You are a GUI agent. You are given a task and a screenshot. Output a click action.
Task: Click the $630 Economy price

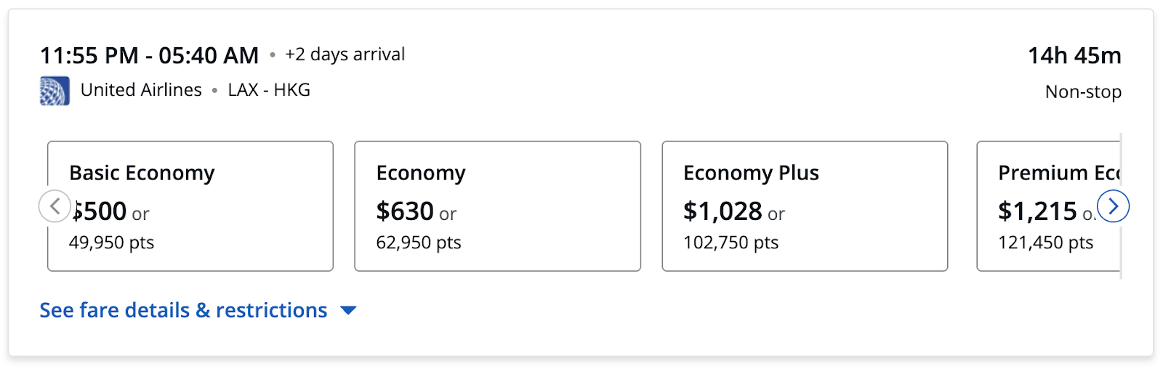[405, 211]
